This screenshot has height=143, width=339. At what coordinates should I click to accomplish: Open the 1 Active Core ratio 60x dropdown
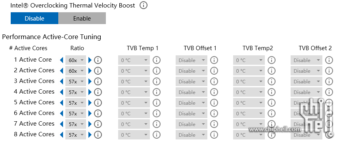(76, 60)
